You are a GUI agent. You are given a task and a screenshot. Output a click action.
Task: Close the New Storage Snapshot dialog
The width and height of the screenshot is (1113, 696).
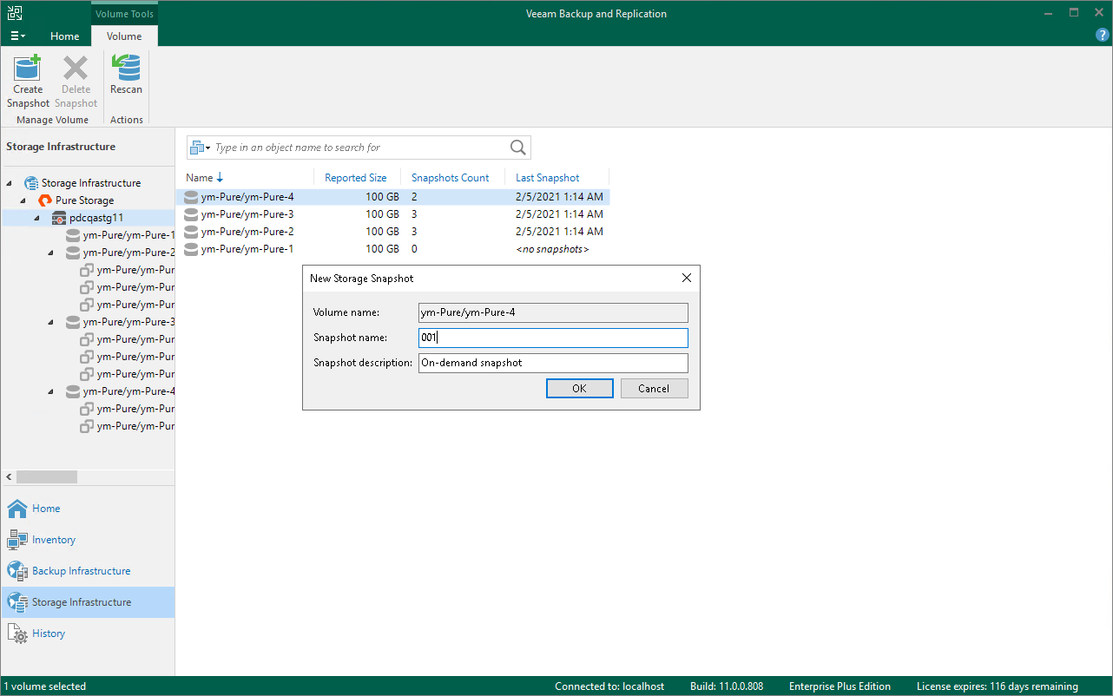pos(687,278)
